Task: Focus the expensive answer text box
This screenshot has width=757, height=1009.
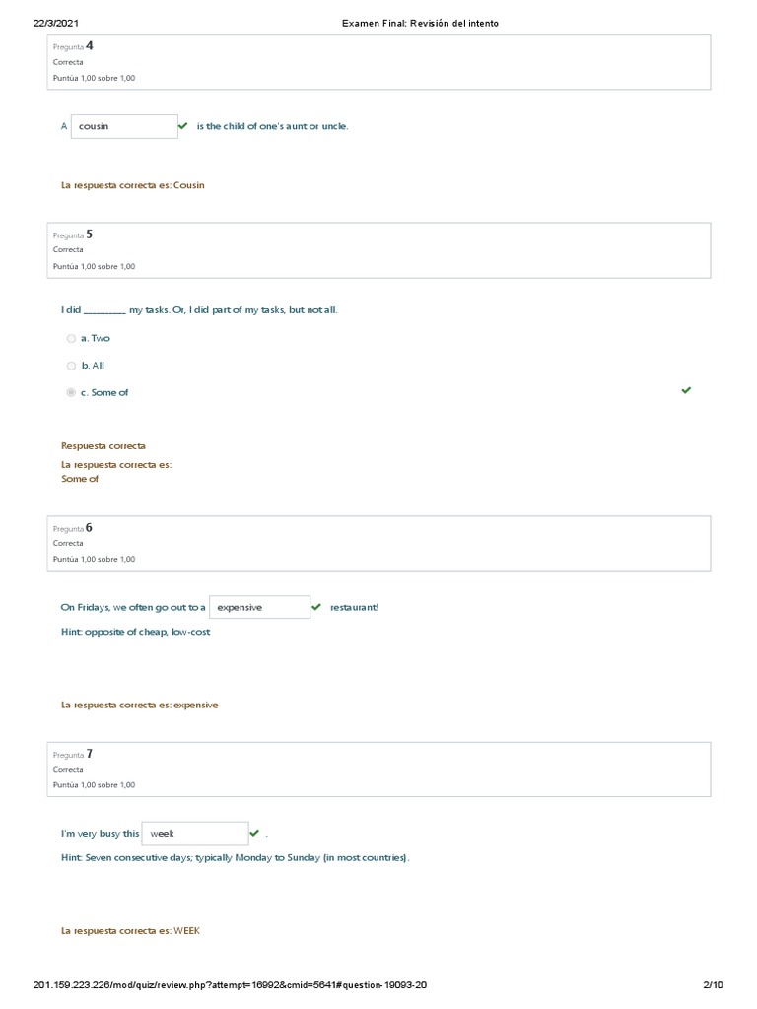Action: point(259,607)
